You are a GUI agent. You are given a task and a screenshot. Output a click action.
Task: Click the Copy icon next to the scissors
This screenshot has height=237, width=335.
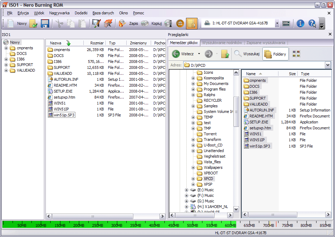[71, 23]
